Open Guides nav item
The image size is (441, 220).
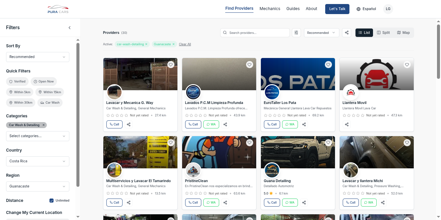click(293, 9)
